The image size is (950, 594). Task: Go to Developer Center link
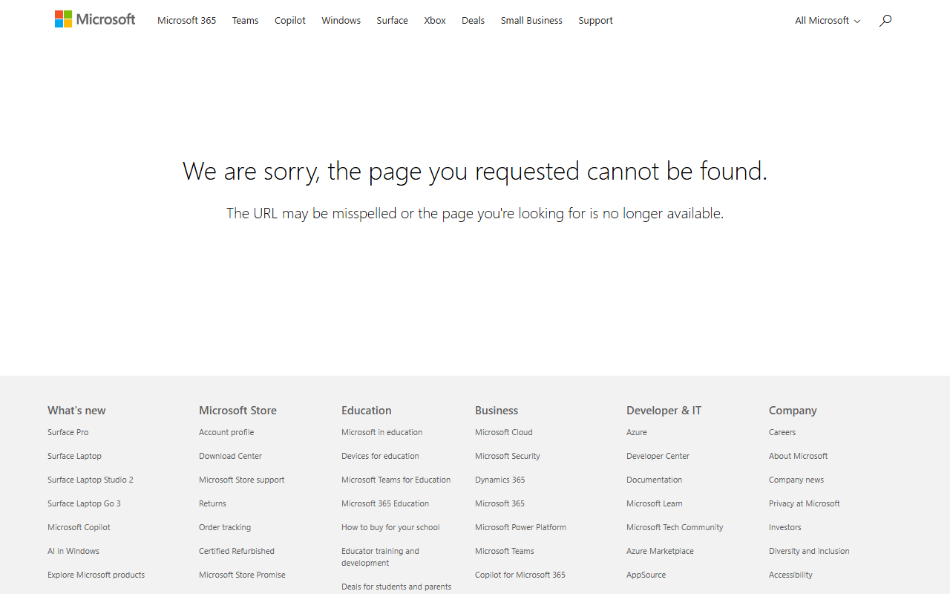tap(658, 456)
